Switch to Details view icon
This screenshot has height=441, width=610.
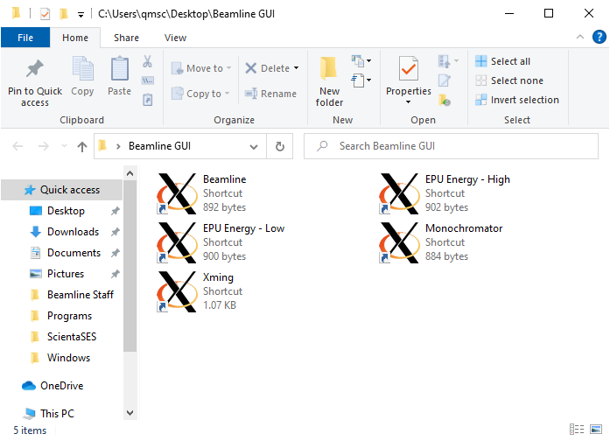point(577,430)
